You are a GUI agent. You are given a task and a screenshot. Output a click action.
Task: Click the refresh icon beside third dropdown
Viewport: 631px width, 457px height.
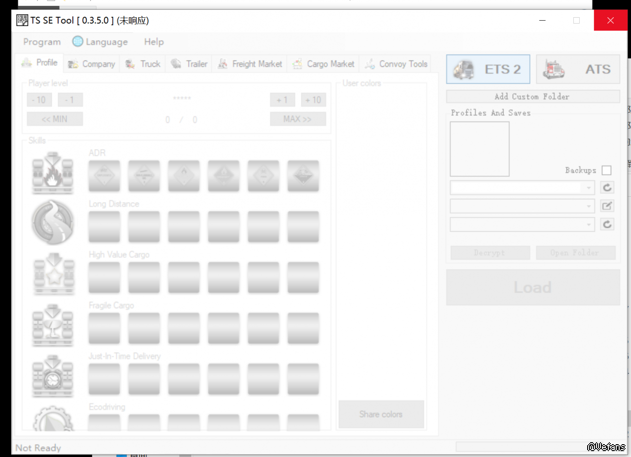coord(607,224)
